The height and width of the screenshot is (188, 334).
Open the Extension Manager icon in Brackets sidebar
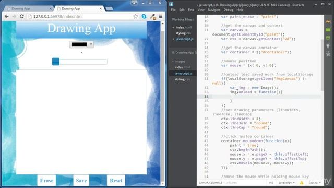click(328, 30)
